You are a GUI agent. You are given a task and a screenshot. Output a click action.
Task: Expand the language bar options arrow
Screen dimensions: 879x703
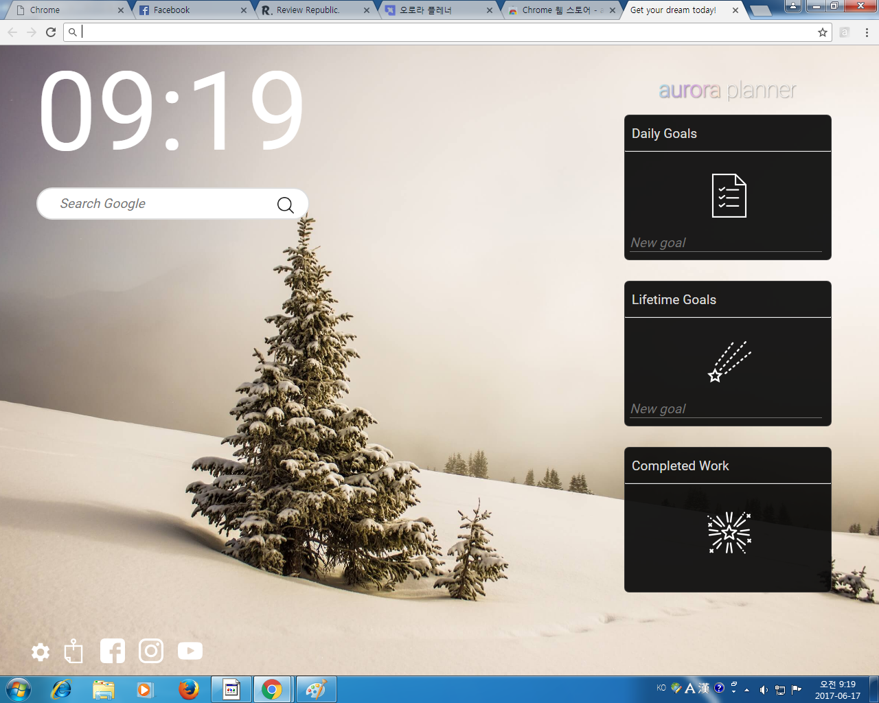click(x=734, y=691)
